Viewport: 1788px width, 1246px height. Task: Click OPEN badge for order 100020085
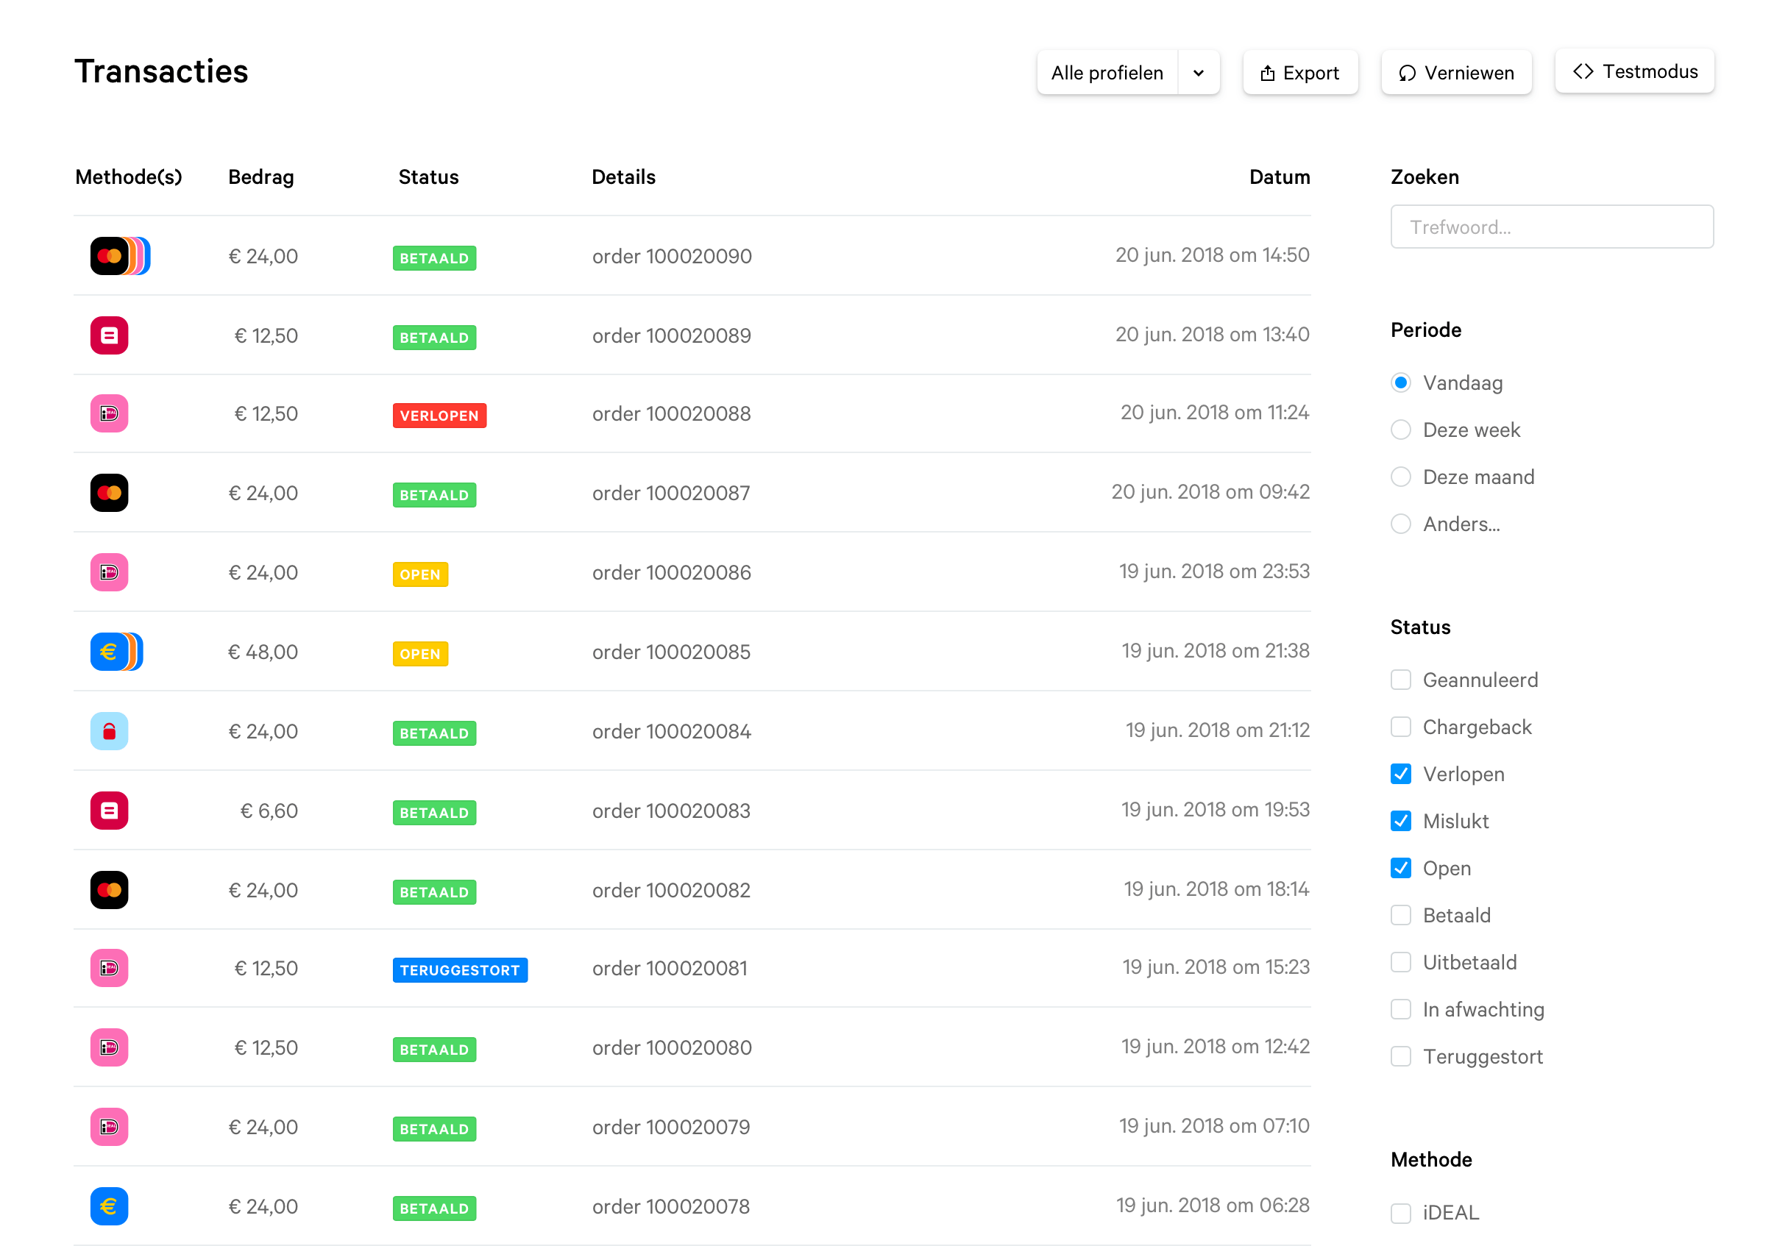[x=419, y=654]
